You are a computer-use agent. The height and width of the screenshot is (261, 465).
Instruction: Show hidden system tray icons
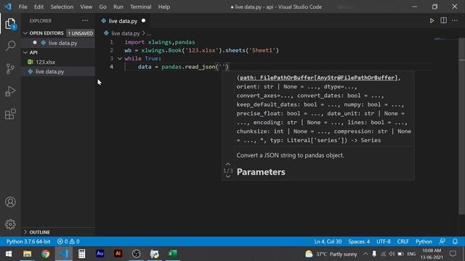tap(365, 254)
